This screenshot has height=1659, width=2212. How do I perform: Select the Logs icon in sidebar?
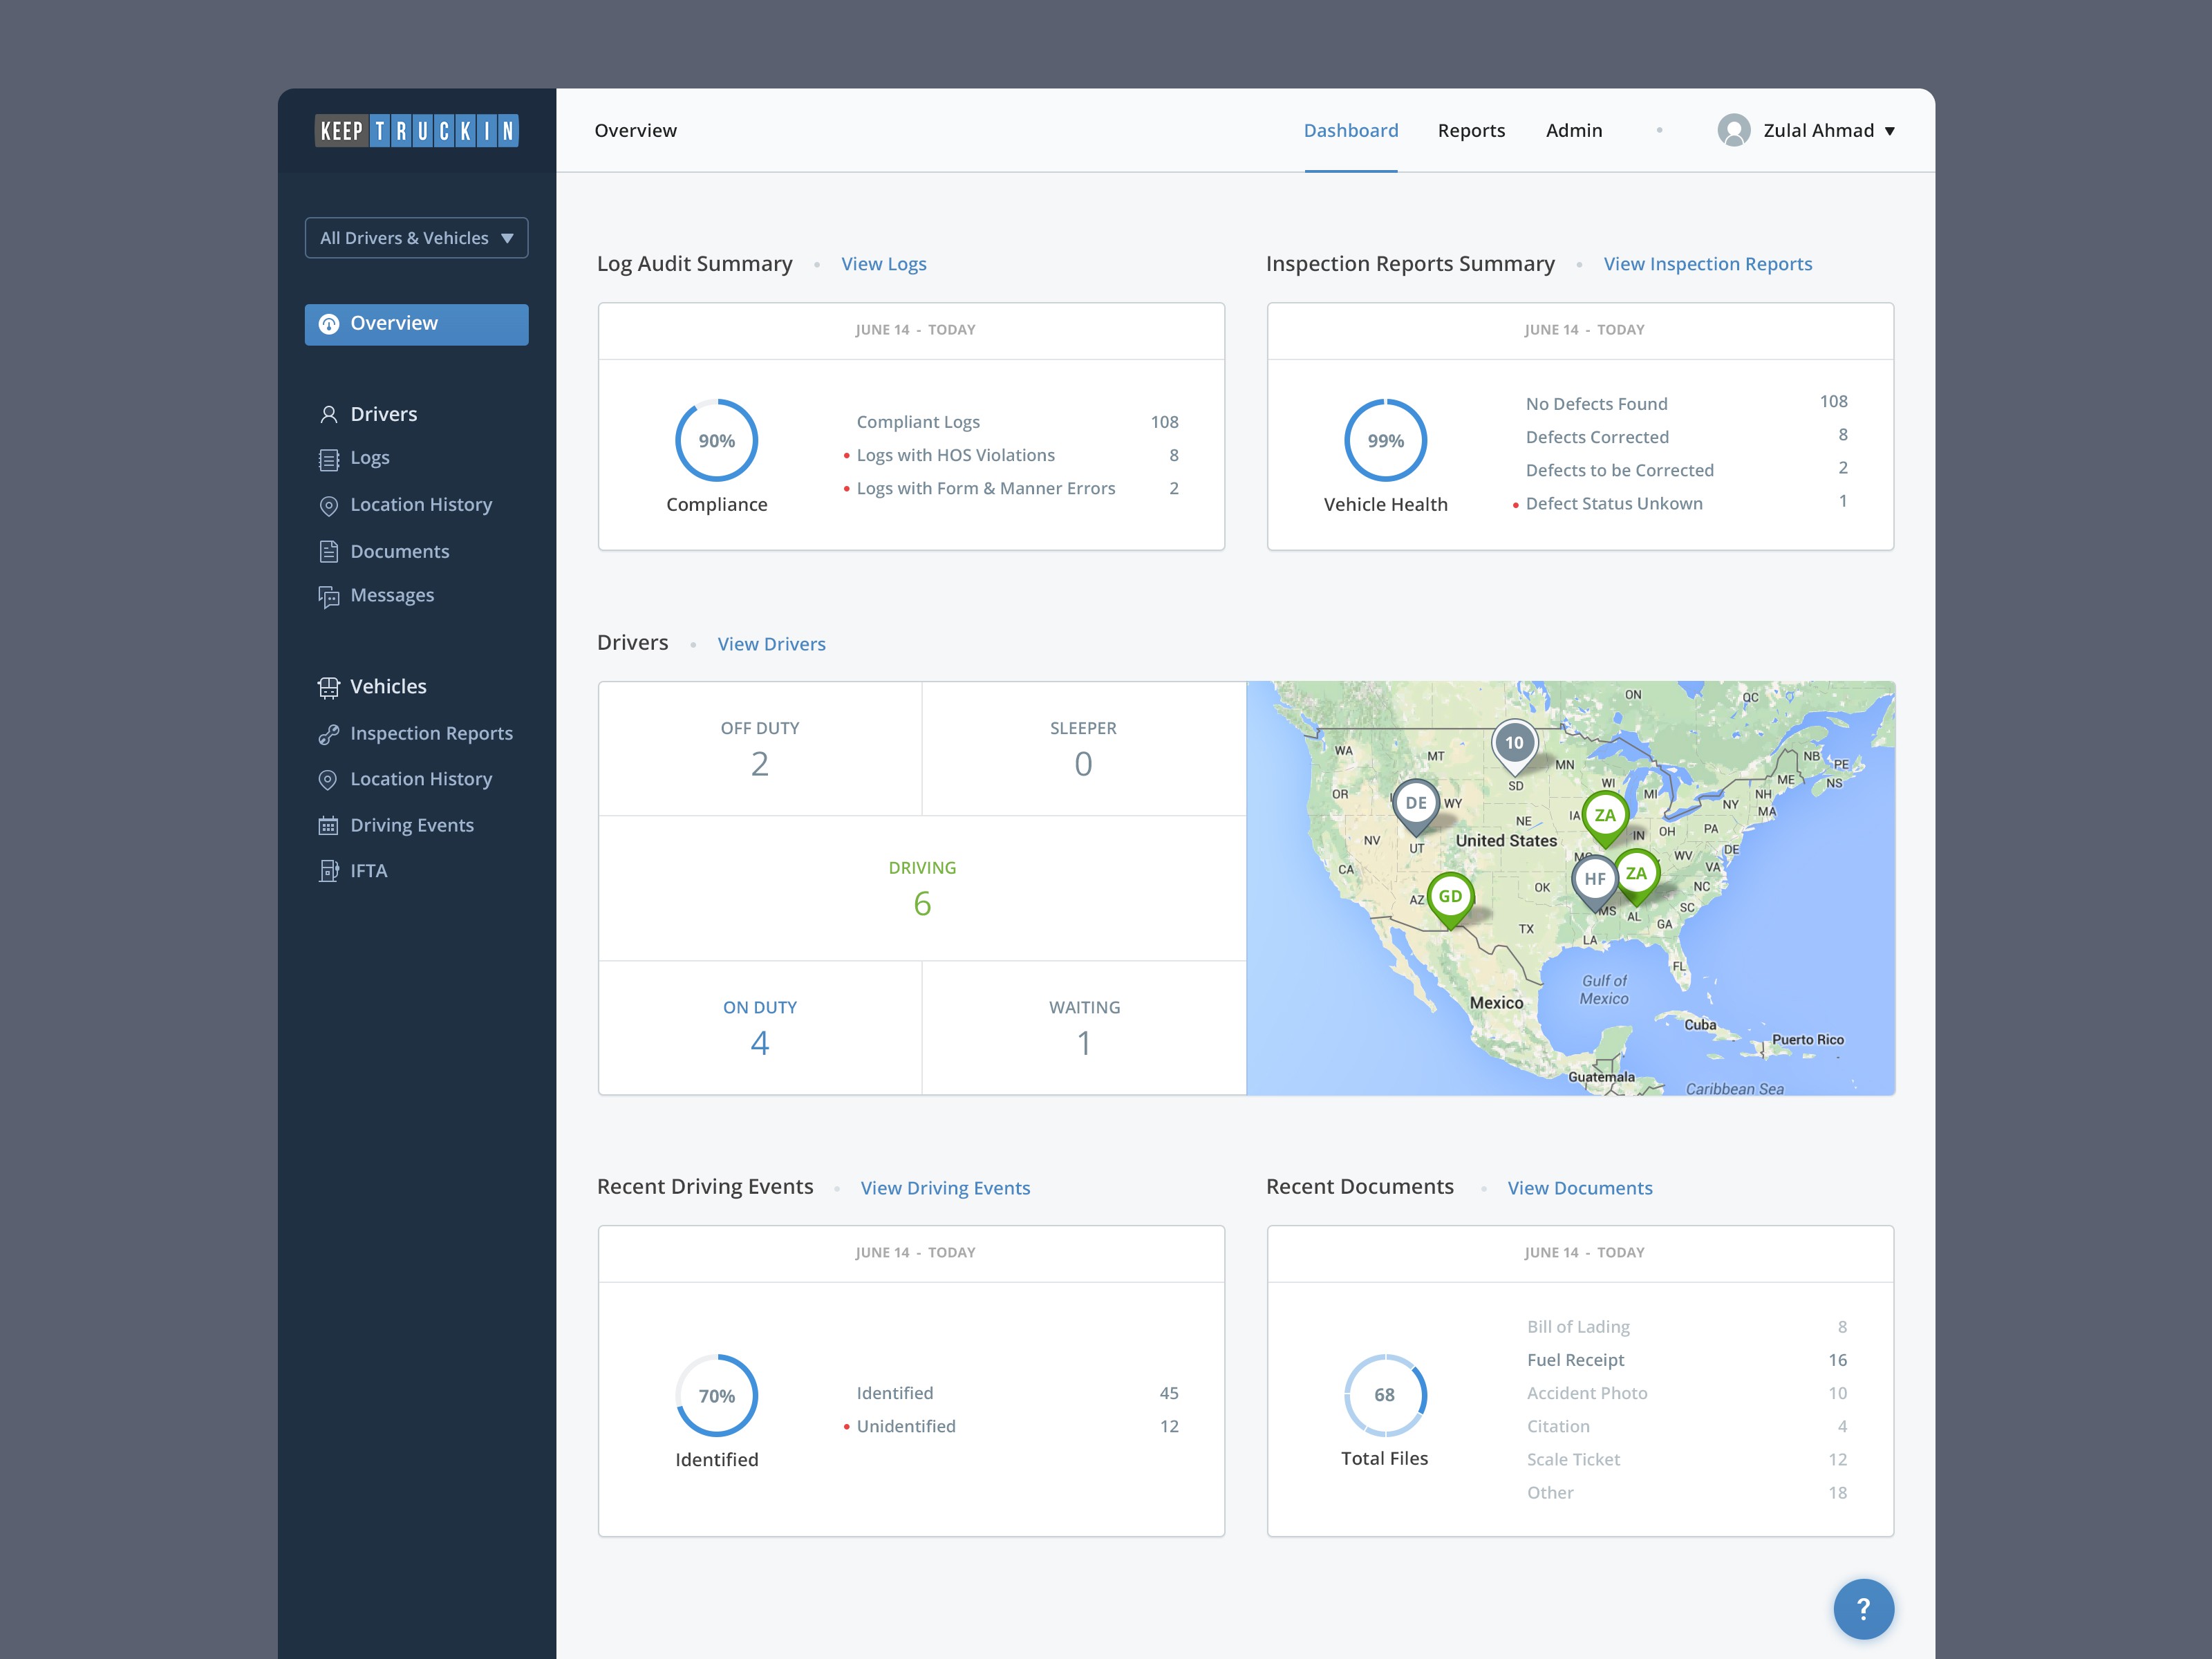coord(330,458)
